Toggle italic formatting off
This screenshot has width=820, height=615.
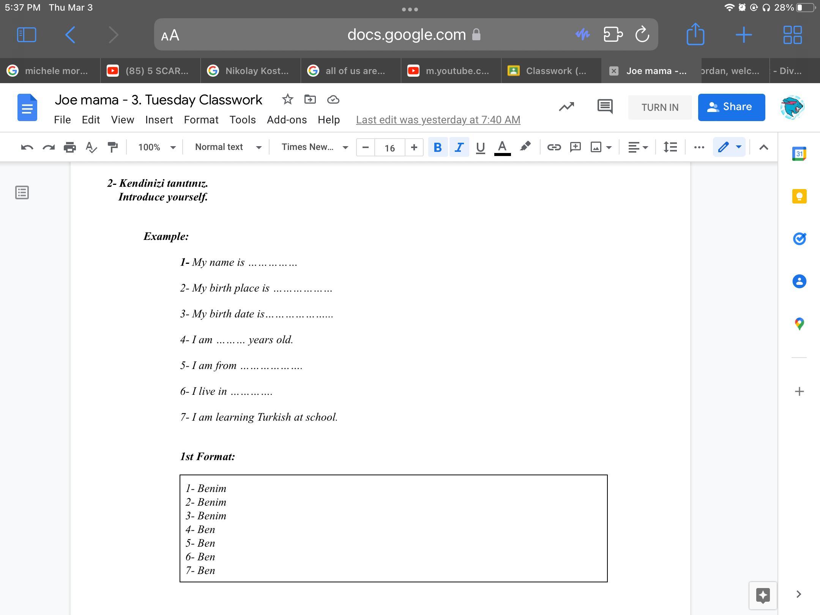pos(459,147)
